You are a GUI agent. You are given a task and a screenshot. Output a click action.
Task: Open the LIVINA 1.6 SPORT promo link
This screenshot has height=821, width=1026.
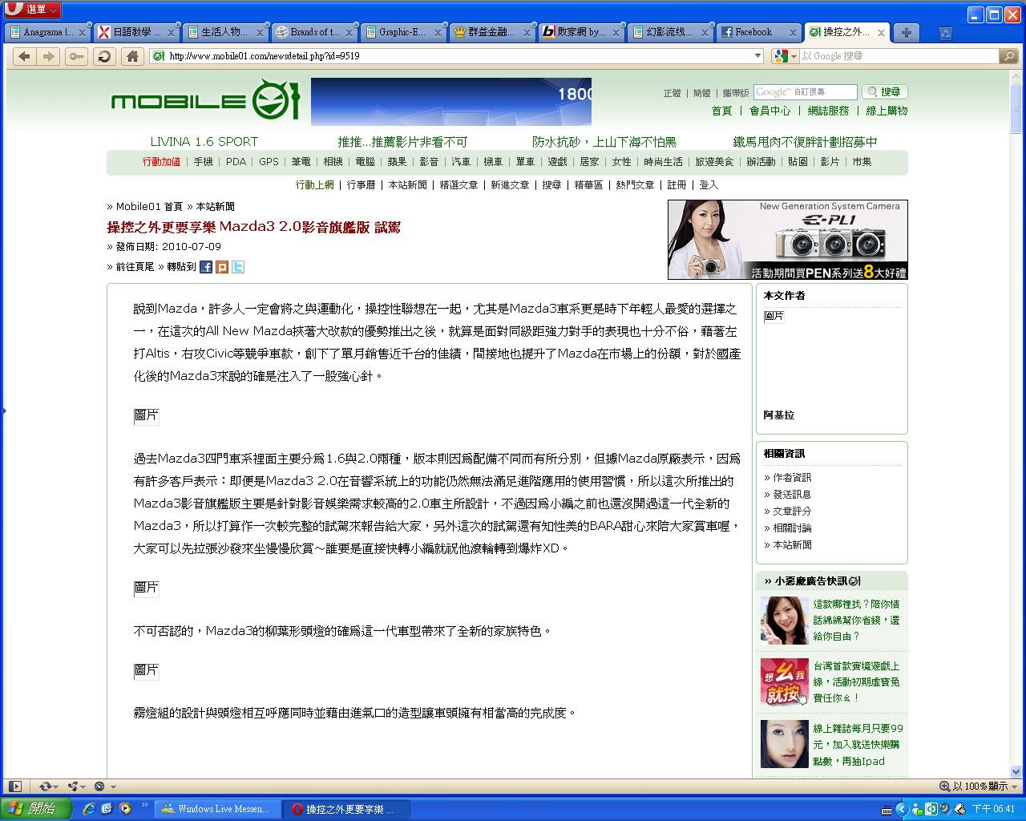(204, 142)
